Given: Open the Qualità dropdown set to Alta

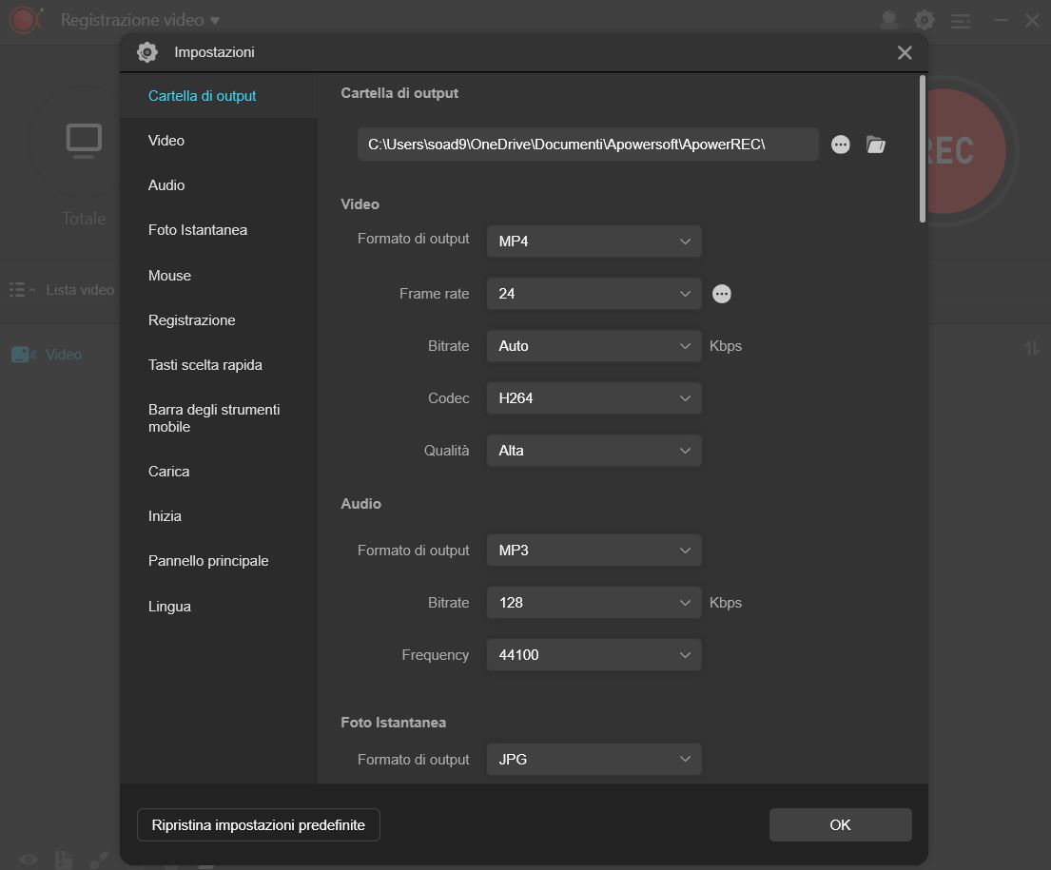Looking at the screenshot, I should pos(594,450).
